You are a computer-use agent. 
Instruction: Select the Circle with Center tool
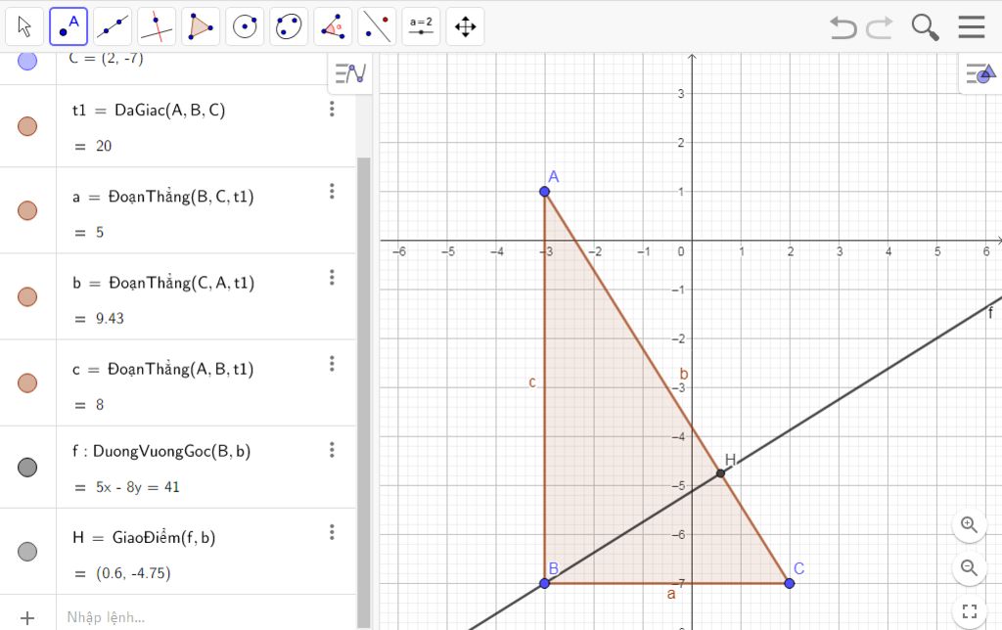(x=245, y=26)
